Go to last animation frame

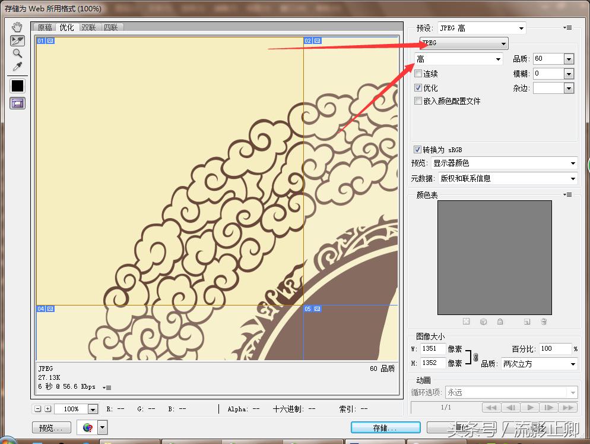click(568, 407)
